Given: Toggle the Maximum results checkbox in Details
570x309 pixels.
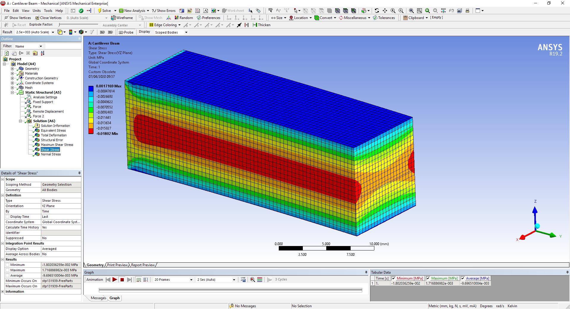Looking at the screenshot, I should [x=7, y=270].
